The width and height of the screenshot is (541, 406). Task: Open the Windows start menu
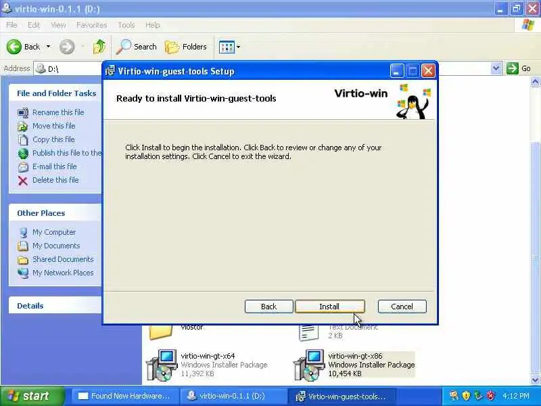click(32, 396)
